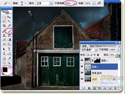The width and height of the screenshot is (125, 94).
Task: Open the layer 不透明度 100% slider arrow
Action: point(118,50)
